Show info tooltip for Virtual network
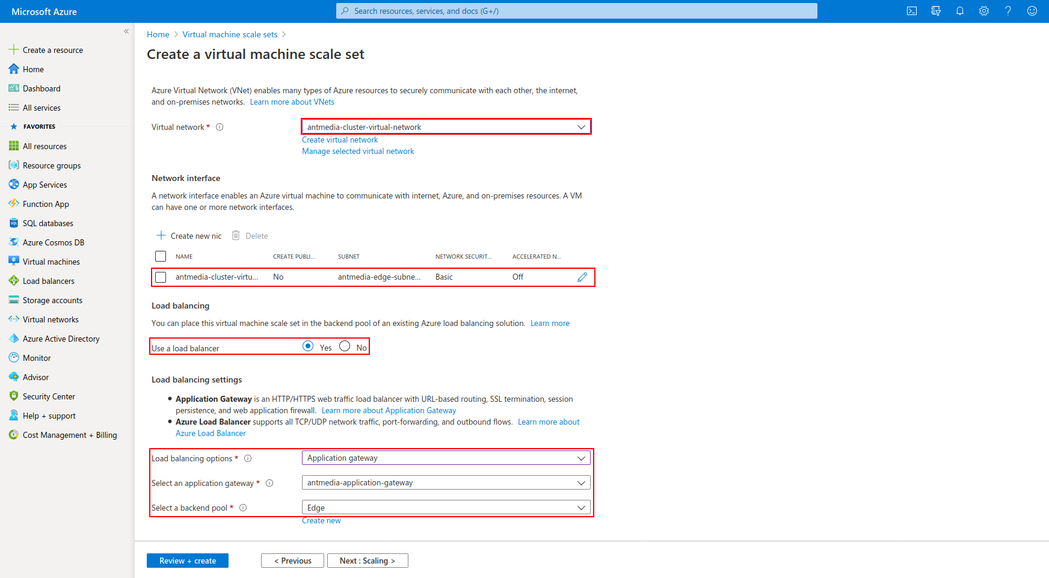This screenshot has height=578, width=1049. pyautogui.click(x=220, y=127)
